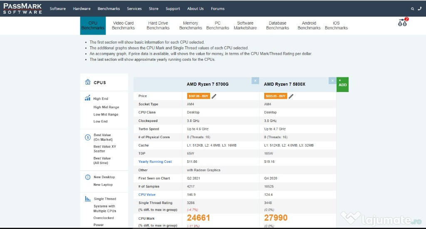Switch to the Android Benchmarks tab
This screenshot has width=426, height=229.
coord(309,25)
